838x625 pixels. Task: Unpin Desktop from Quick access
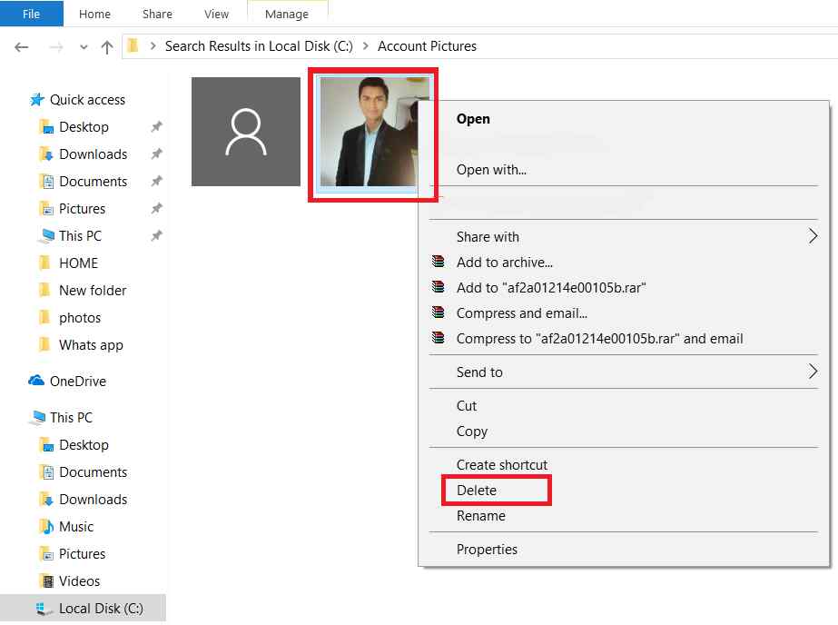coord(155,127)
